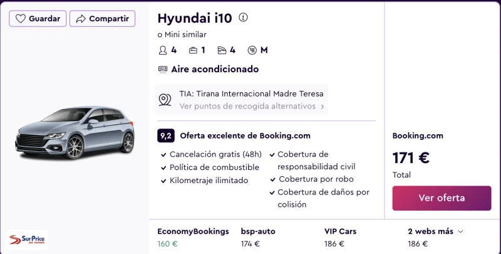The height and width of the screenshot is (254, 501).
Task: Click the manual transmission icon
Action: tap(252, 50)
